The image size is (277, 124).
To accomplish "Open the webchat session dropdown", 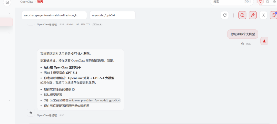I will pyautogui.click(x=54, y=15).
